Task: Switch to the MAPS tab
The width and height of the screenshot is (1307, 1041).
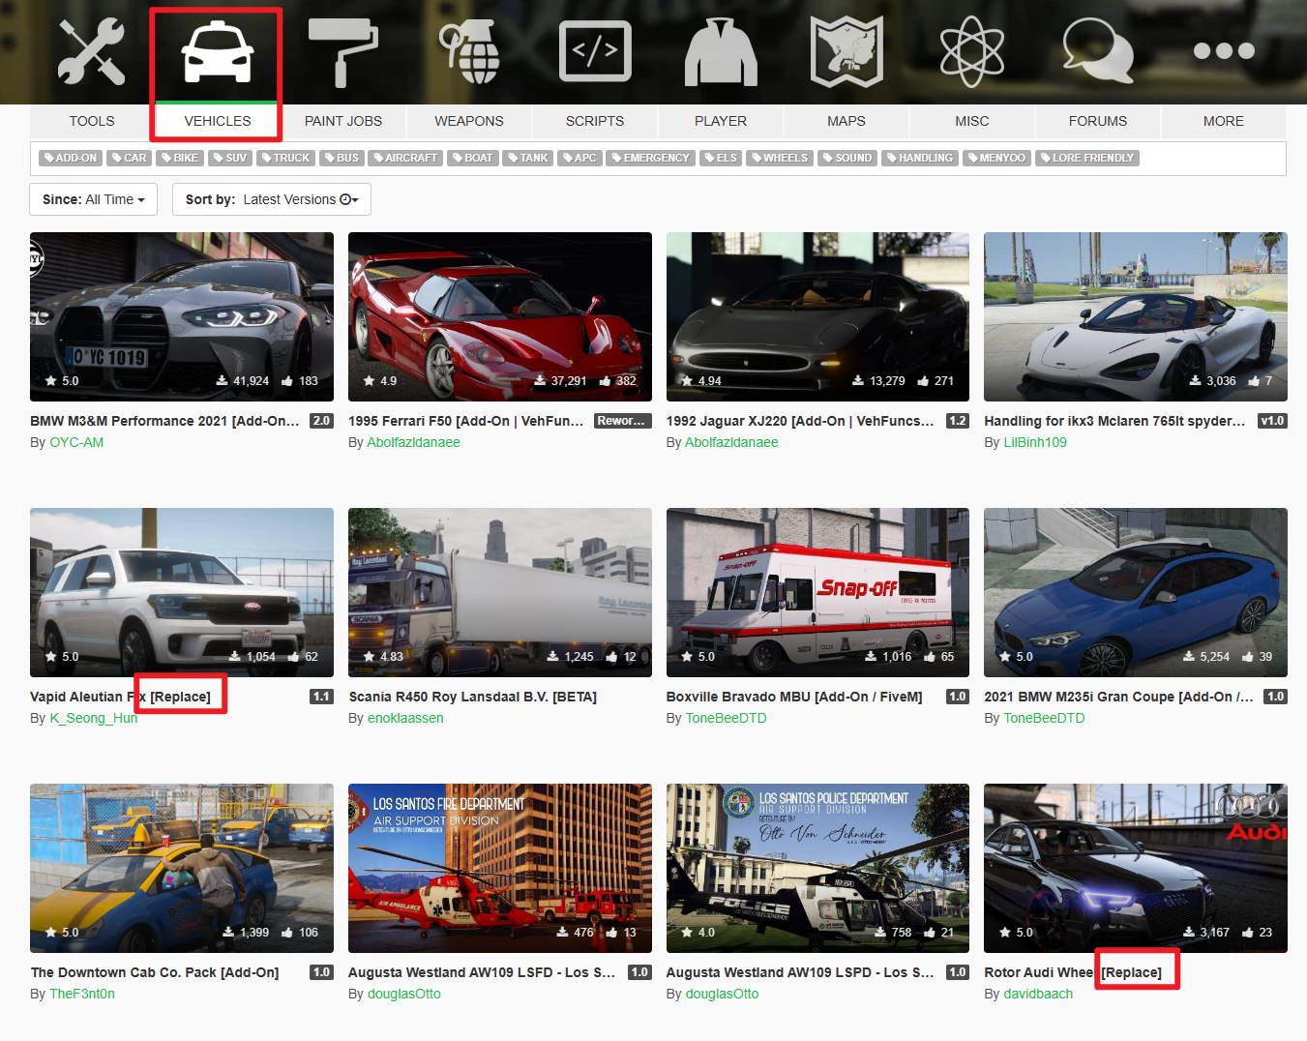Action: pyautogui.click(x=847, y=121)
